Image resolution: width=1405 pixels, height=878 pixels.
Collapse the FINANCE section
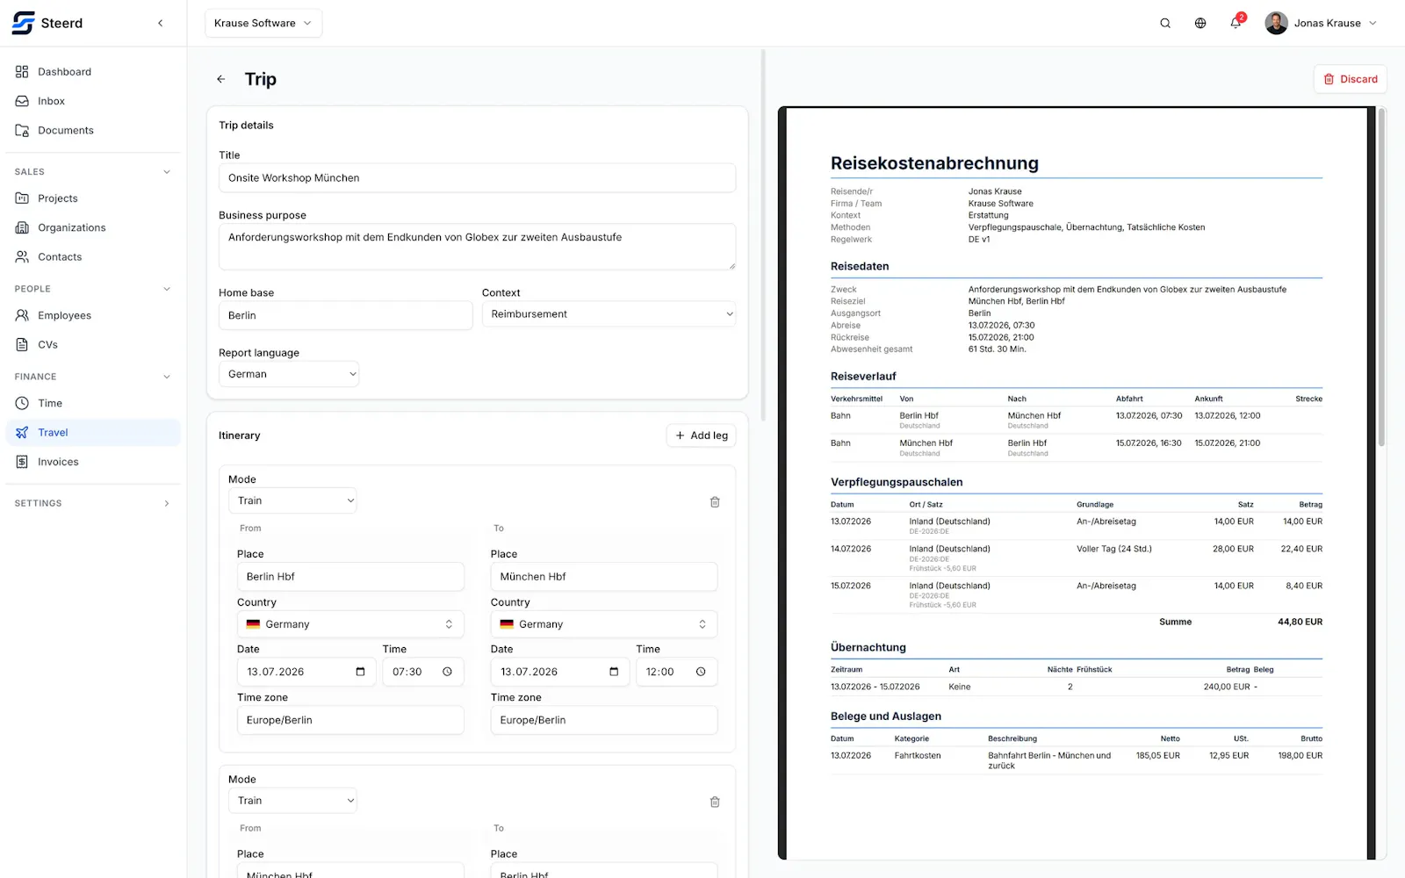pos(93,377)
